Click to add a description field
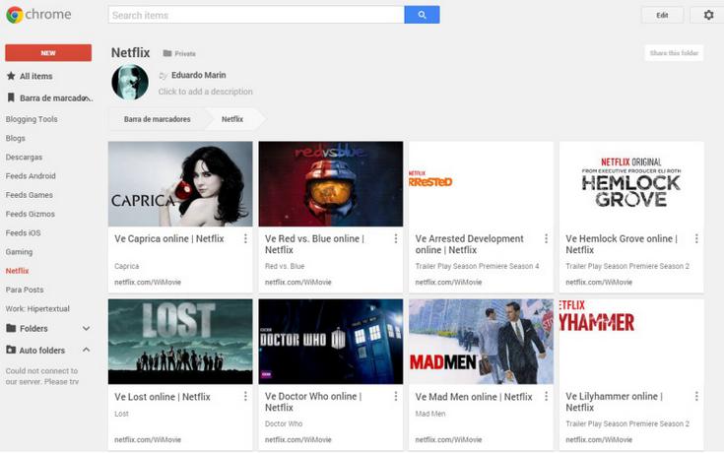The width and height of the screenshot is (724, 453). (206, 92)
